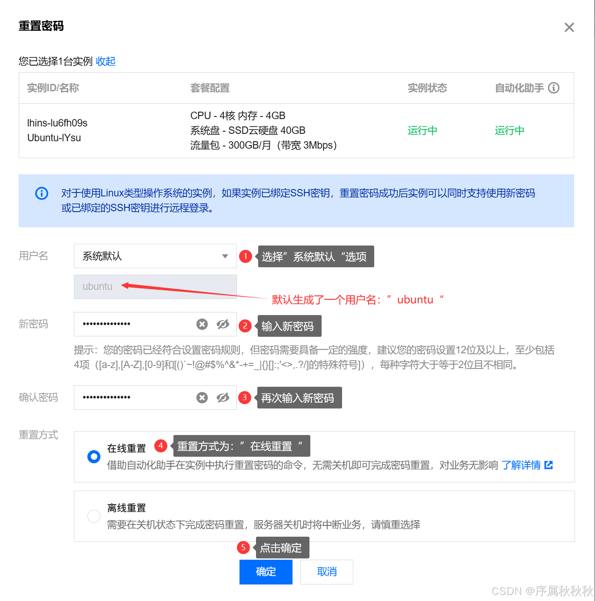Show the 确认密码 via its eye icon
The image size is (595, 601).
tap(223, 397)
